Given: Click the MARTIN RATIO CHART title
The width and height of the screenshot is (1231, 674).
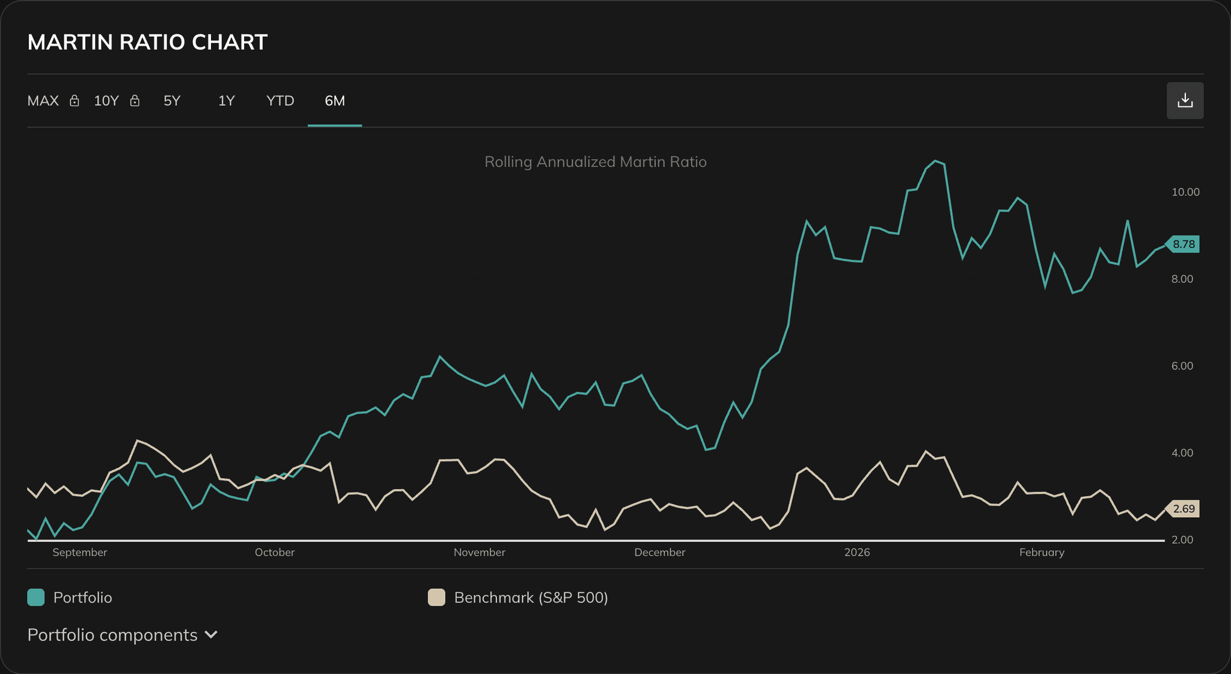Looking at the screenshot, I should 147,42.
